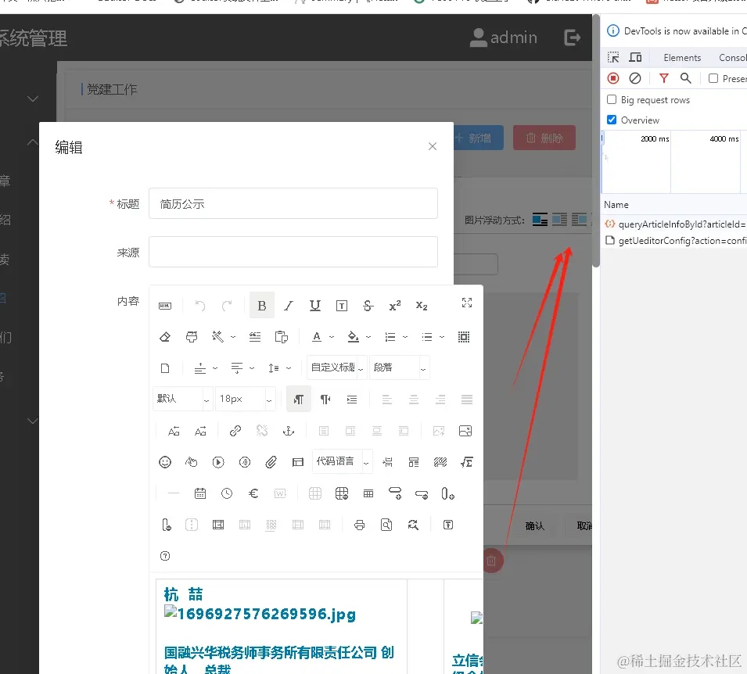Apply subscript formatting
747x674 pixels.
tap(422, 306)
